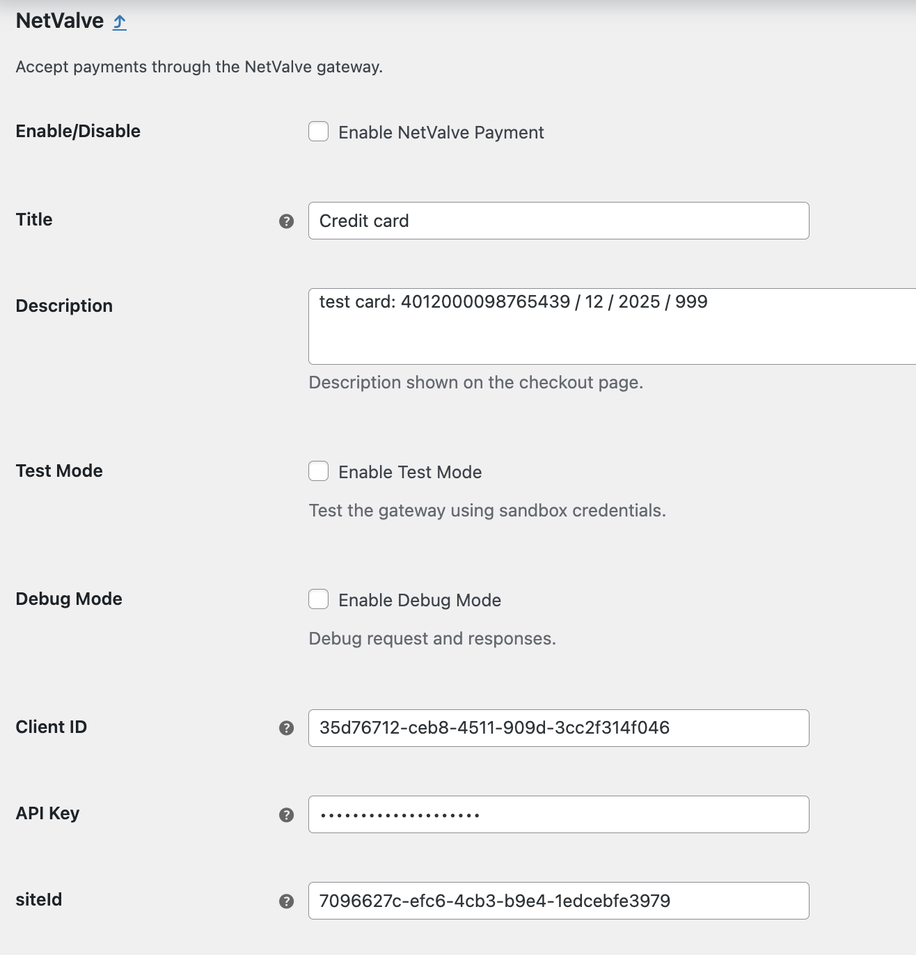
Task: Click the return arrow link beside NetValve
Action: click(x=120, y=22)
